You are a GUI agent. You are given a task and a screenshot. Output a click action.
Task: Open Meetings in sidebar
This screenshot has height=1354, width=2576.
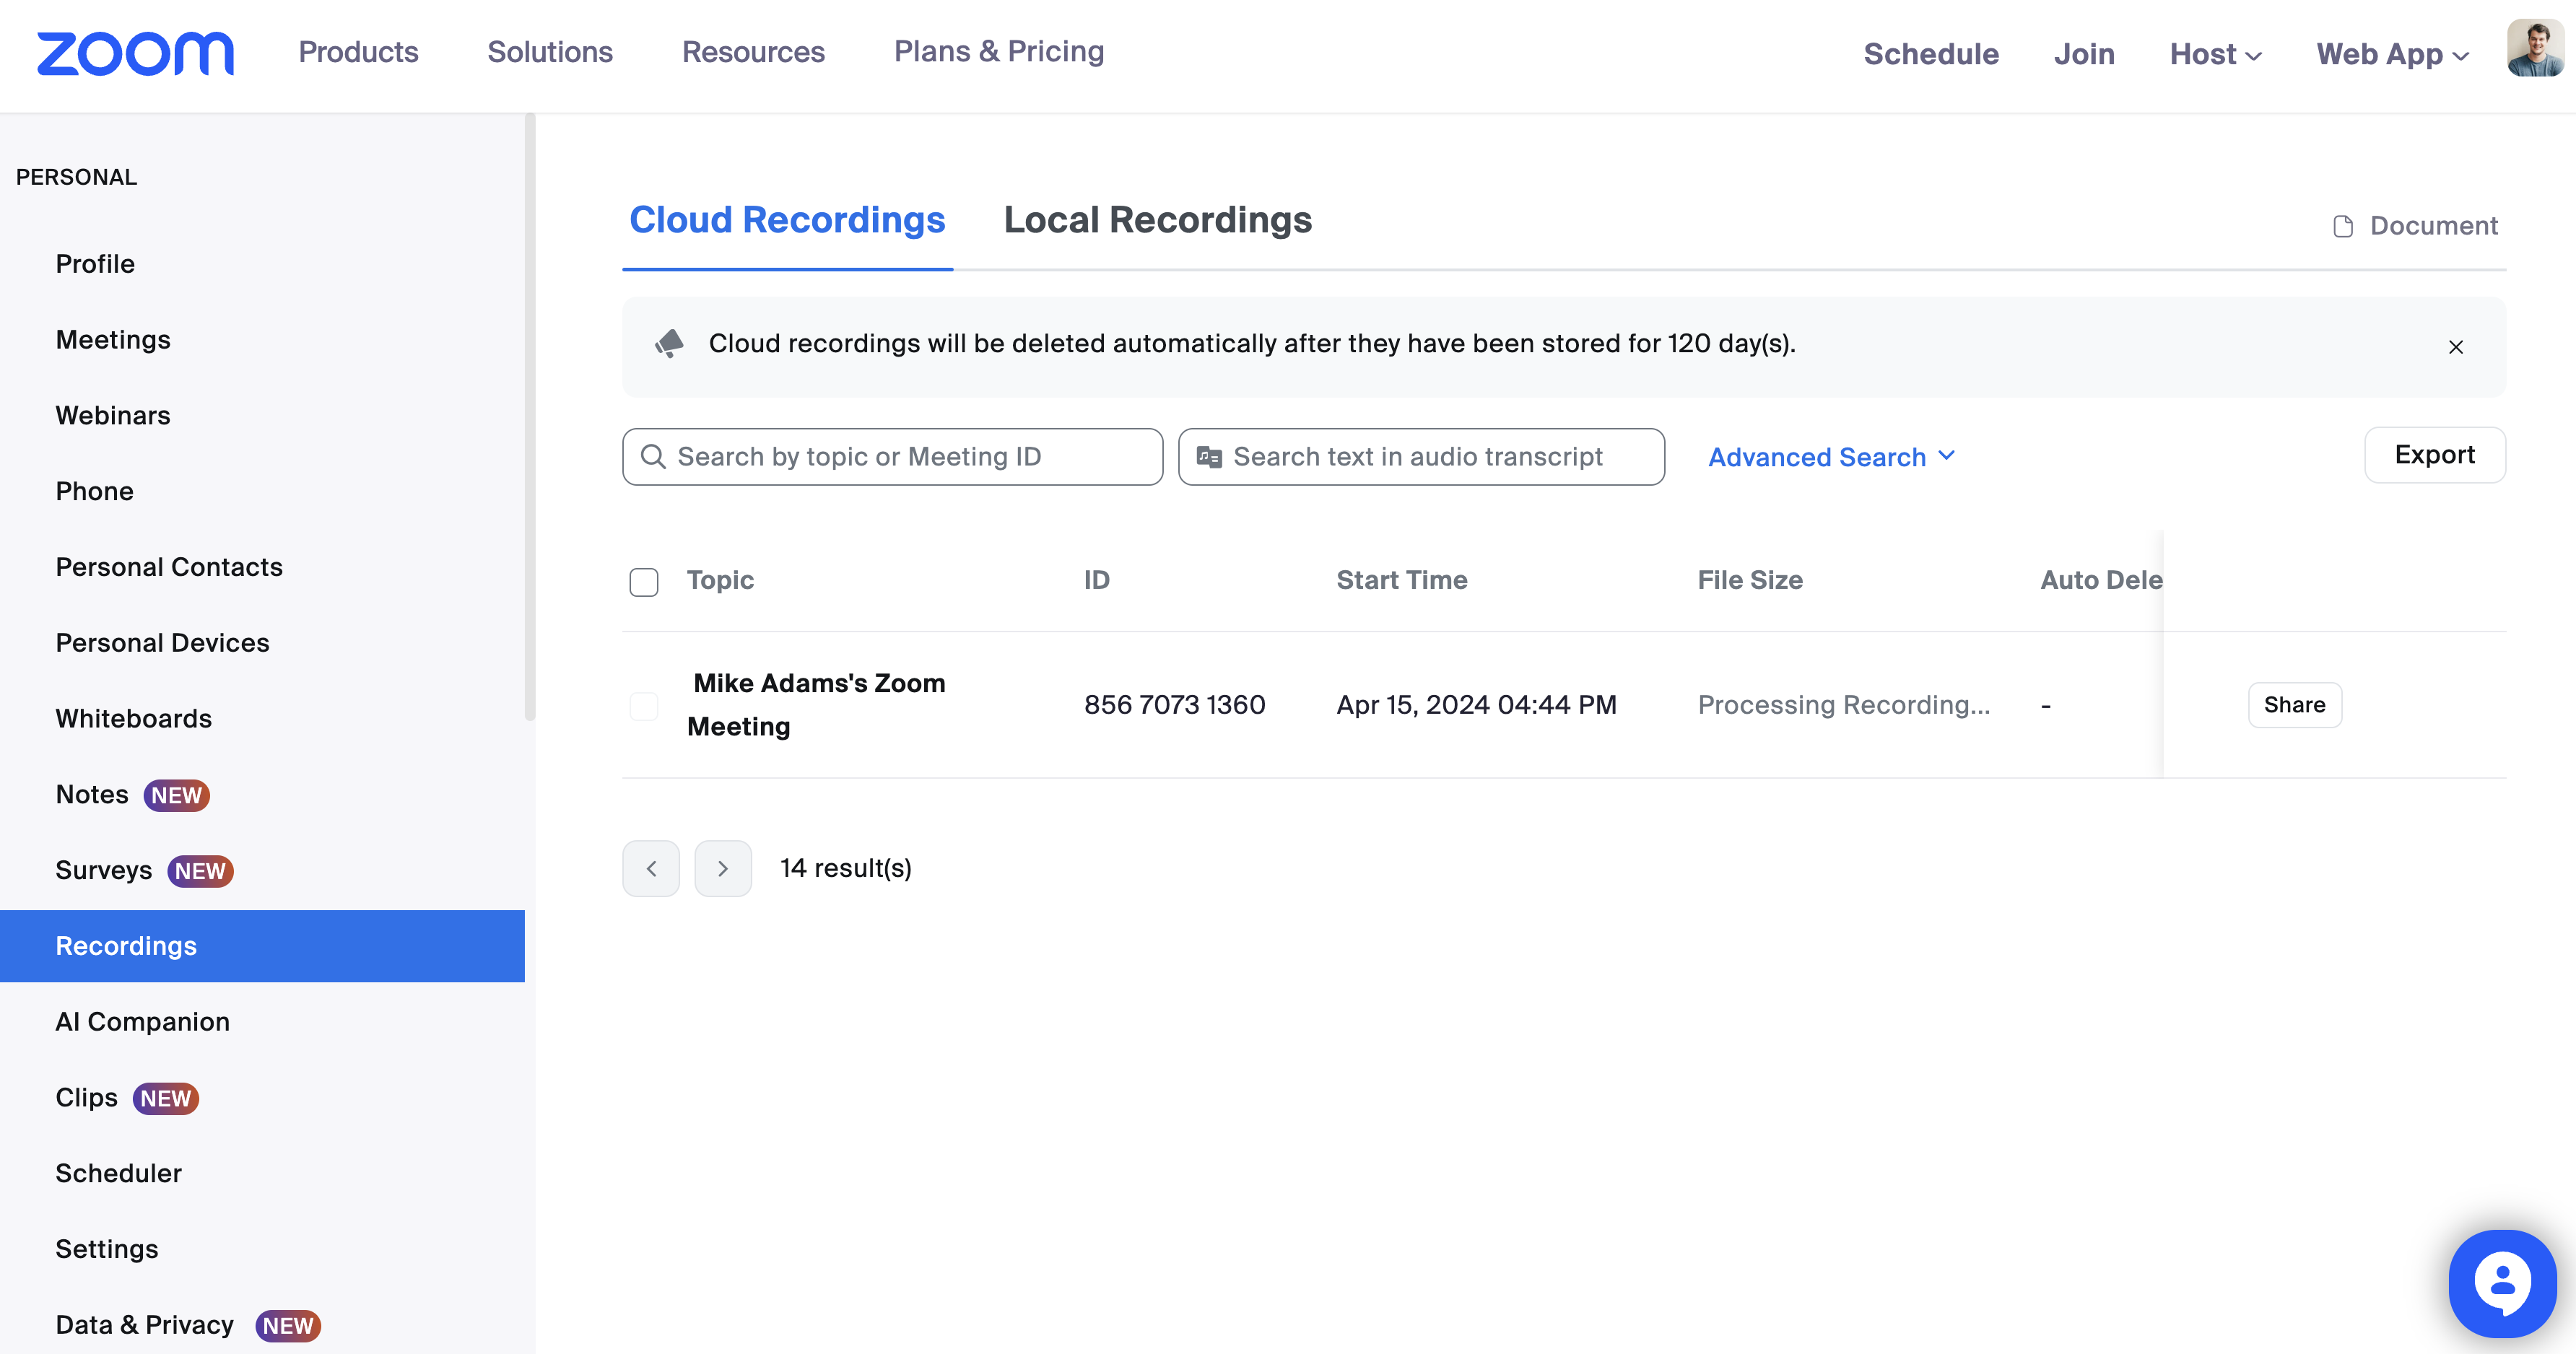(113, 340)
